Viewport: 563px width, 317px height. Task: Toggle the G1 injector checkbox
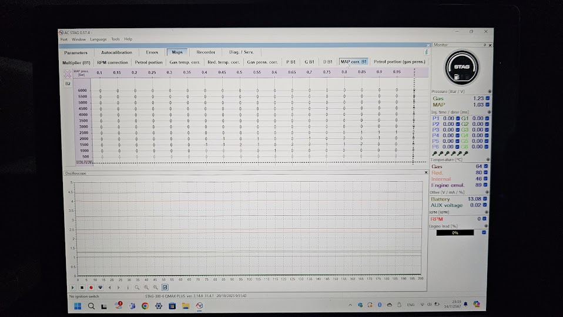(487, 118)
